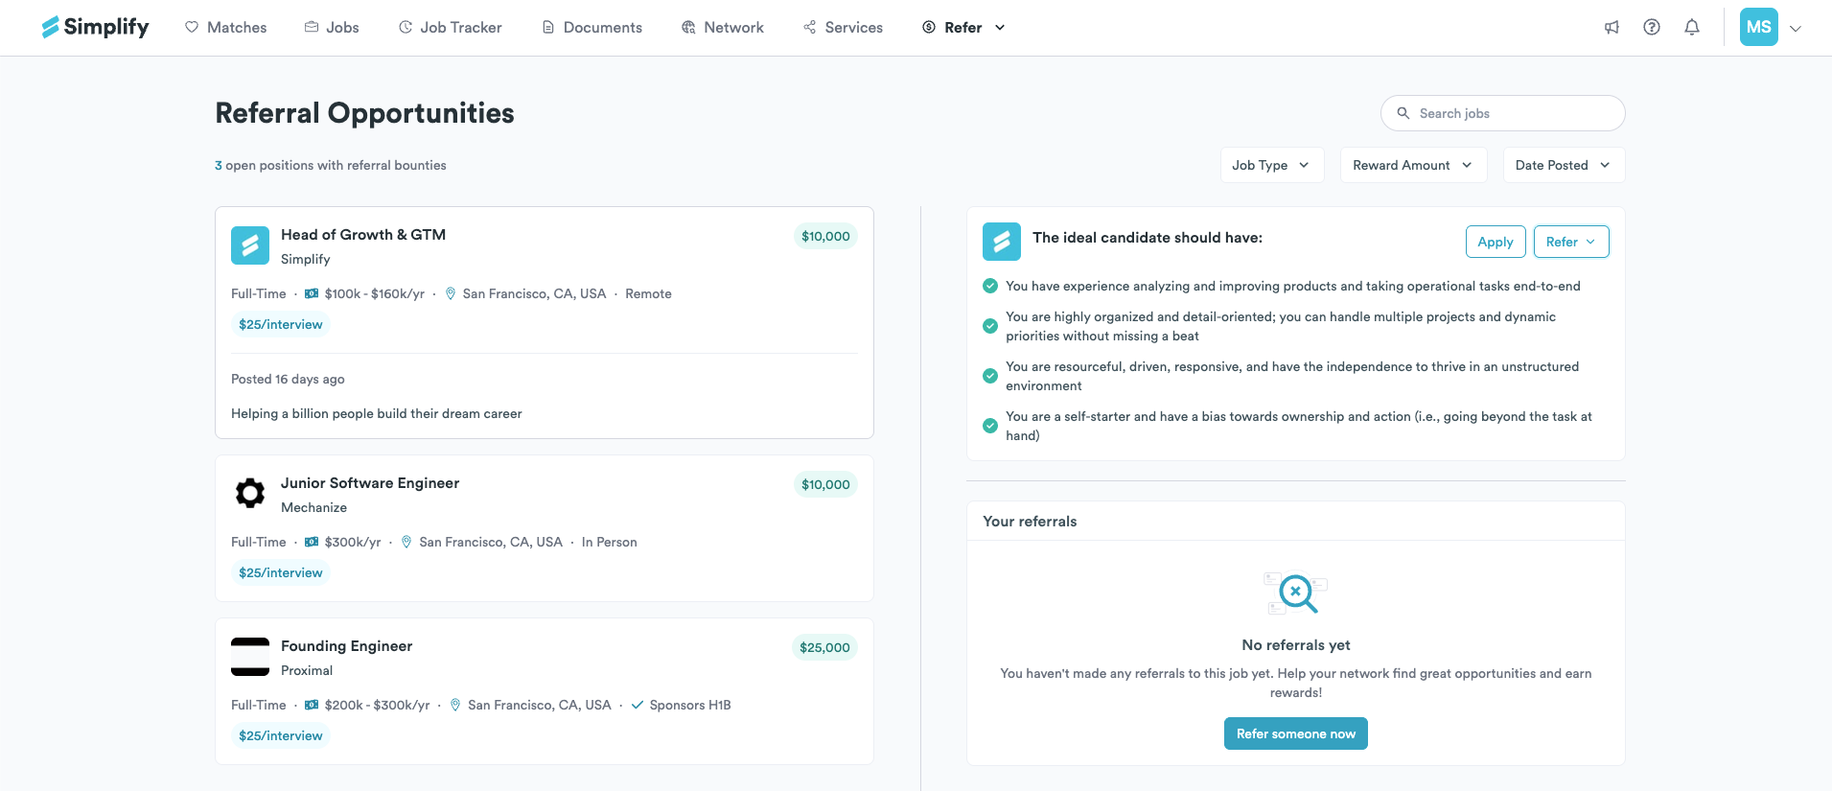The width and height of the screenshot is (1832, 791).
Task: Click the green check beside 'experience analyzing' requirement
Action: [990, 286]
